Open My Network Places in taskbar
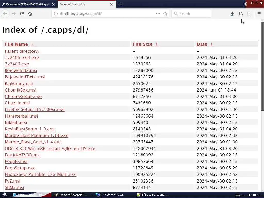The height and width of the screenshot is (198, 264). [110, 195]
